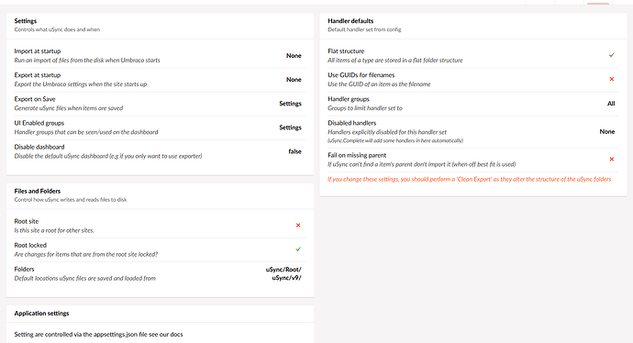Click 'false' value for Disable dashboard

tap(295, 151)
